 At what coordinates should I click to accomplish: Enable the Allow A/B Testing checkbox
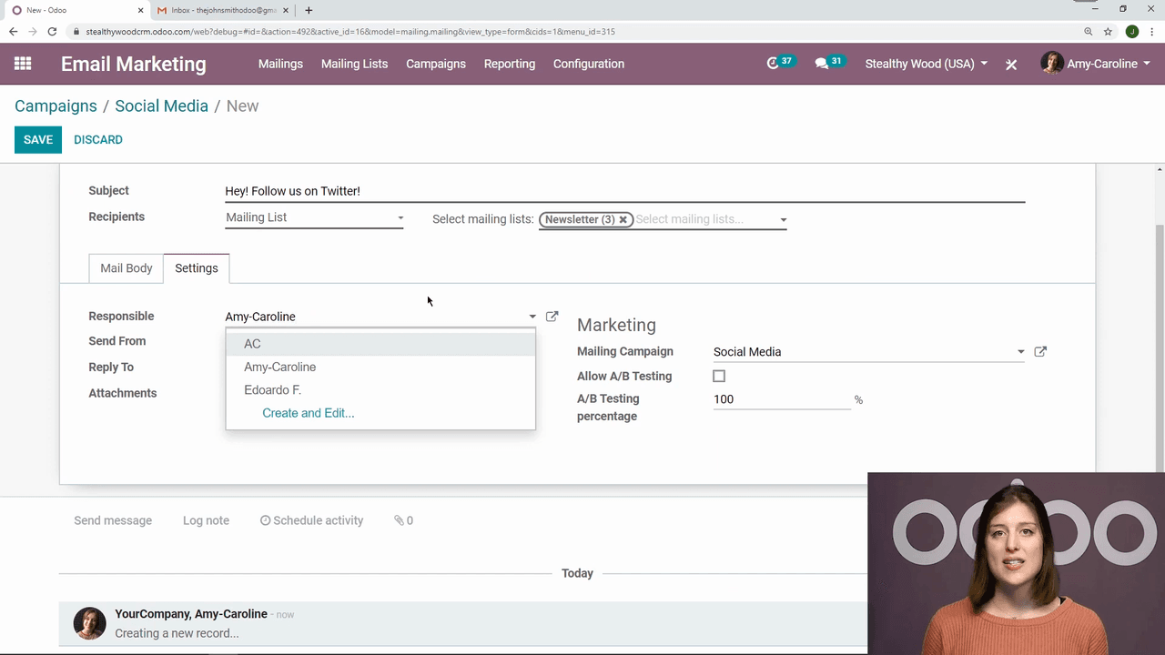(x=719, y=377)
